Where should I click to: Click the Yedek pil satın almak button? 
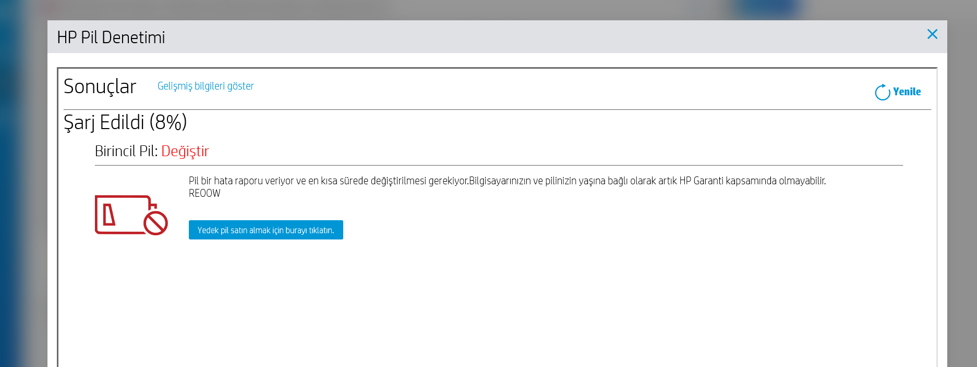pyautogui.click(x=266, y=230)
